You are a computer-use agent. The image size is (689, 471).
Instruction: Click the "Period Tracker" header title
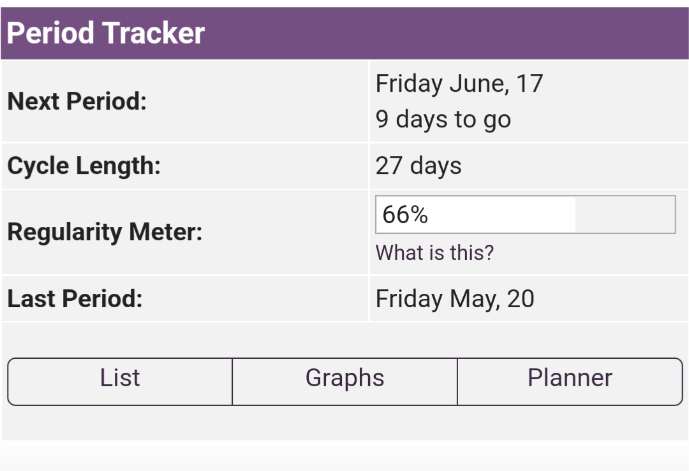pos(106,33)
